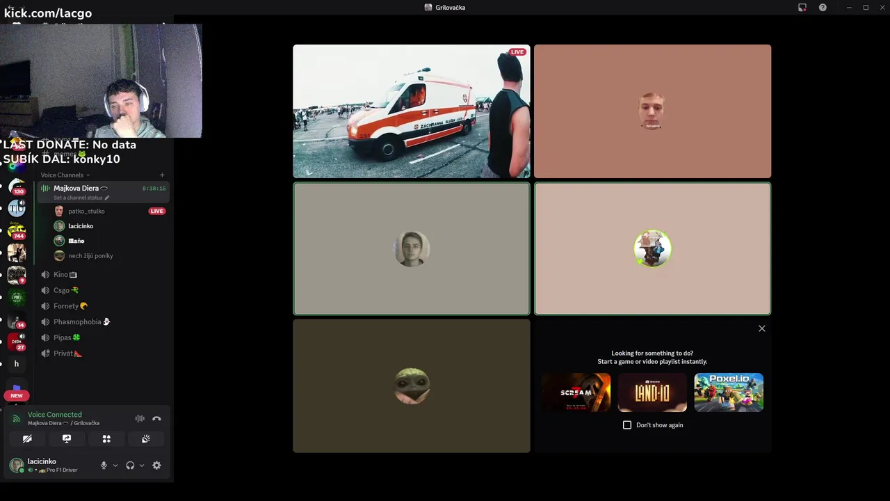Open server icon with 27 badge

coord(17,342)
